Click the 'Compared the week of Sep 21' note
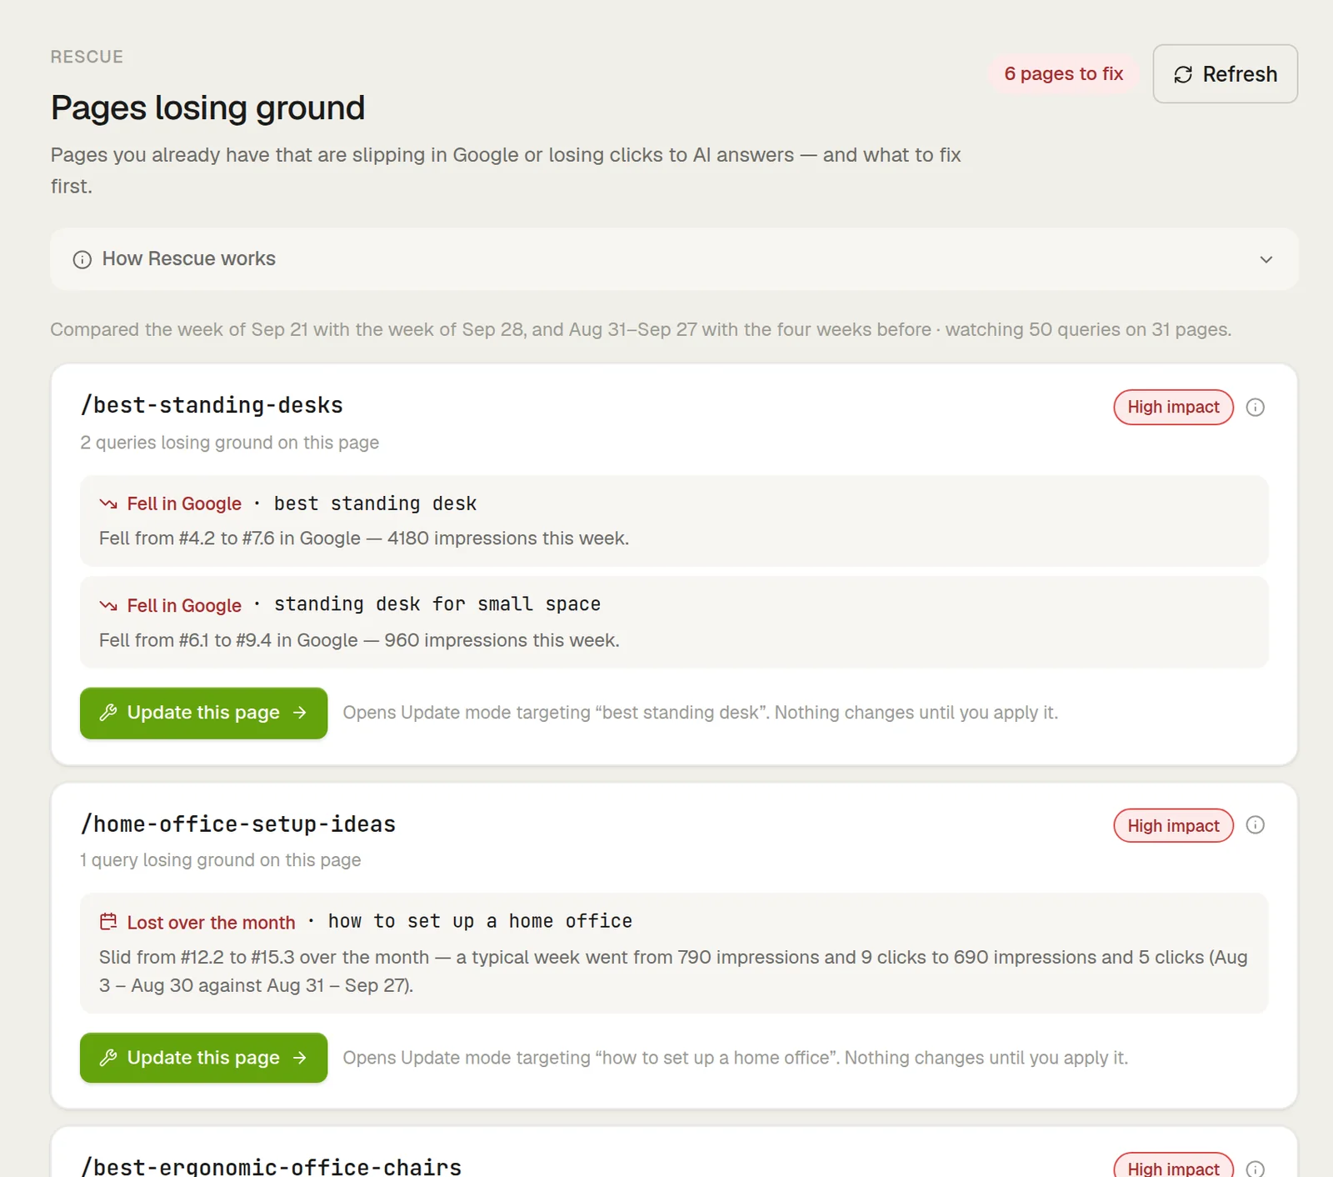 pos(641,330)
